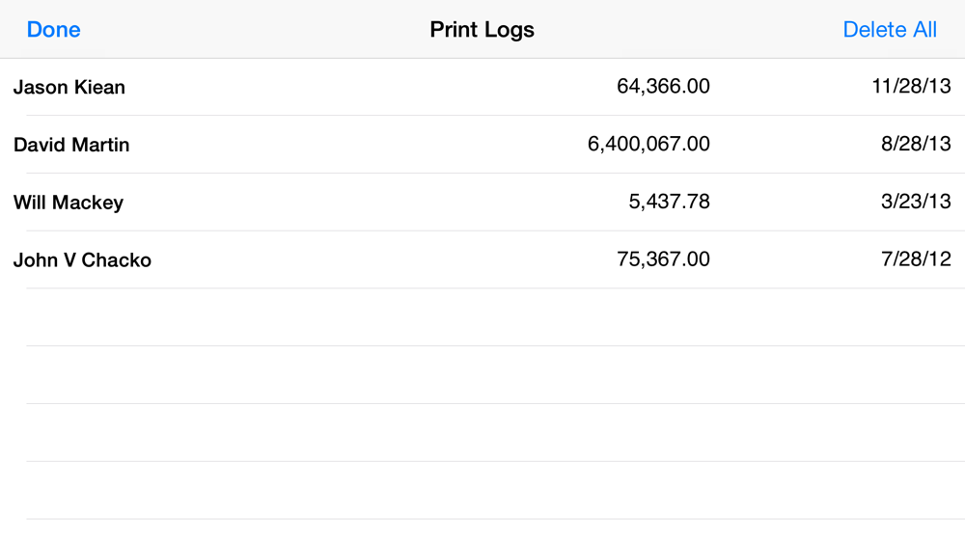
Task: Click the fourth empty row in list
Action: [x=482, y=491]
